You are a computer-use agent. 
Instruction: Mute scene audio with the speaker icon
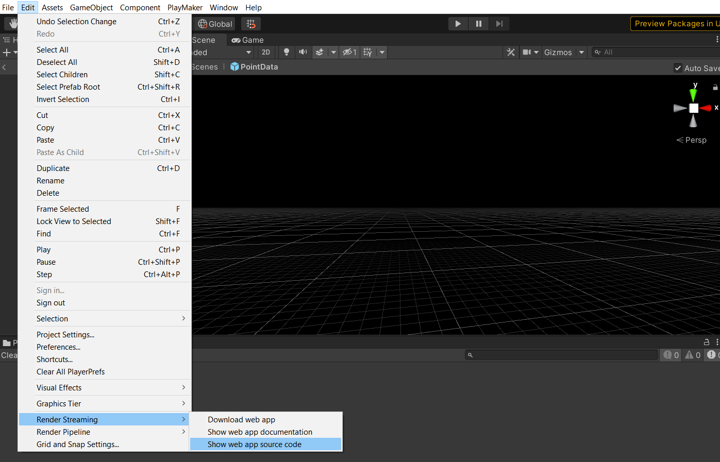(x=304, y=52)
